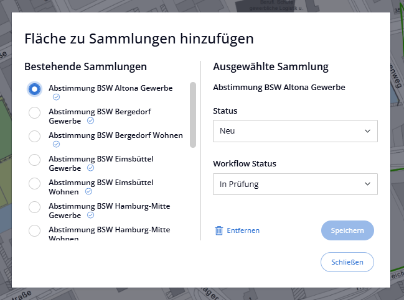The height and width of the screenshot is (300, 404).
Task: Click check badge below Bergedorf Wohnen
Action: [x=57, y=144]
